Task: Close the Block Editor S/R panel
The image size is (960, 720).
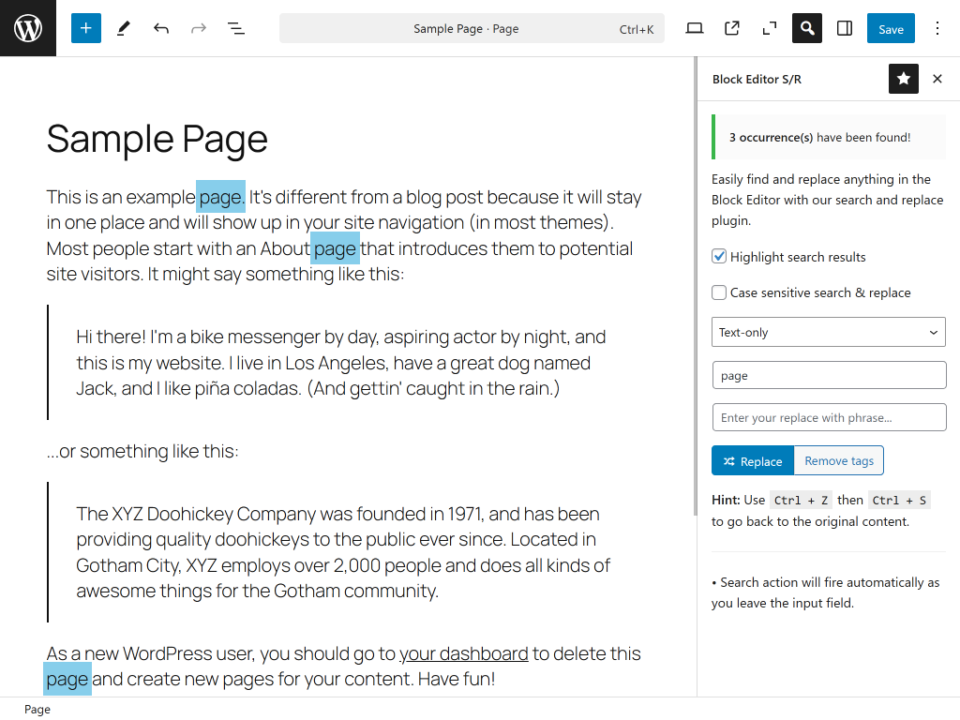Action: 937,79
